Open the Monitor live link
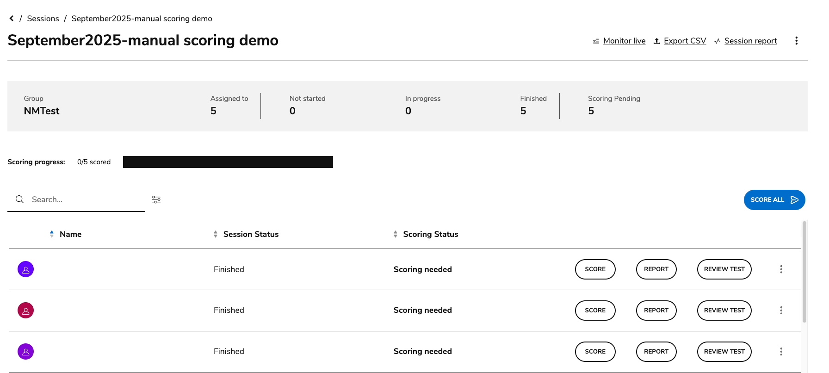The width and height of the screenshot is (829, 373). [624, 41]
